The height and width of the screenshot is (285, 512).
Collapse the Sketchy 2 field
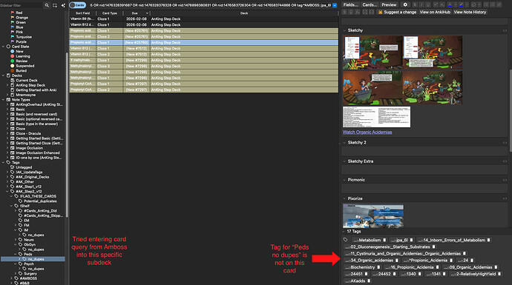[x=344, y=143]
